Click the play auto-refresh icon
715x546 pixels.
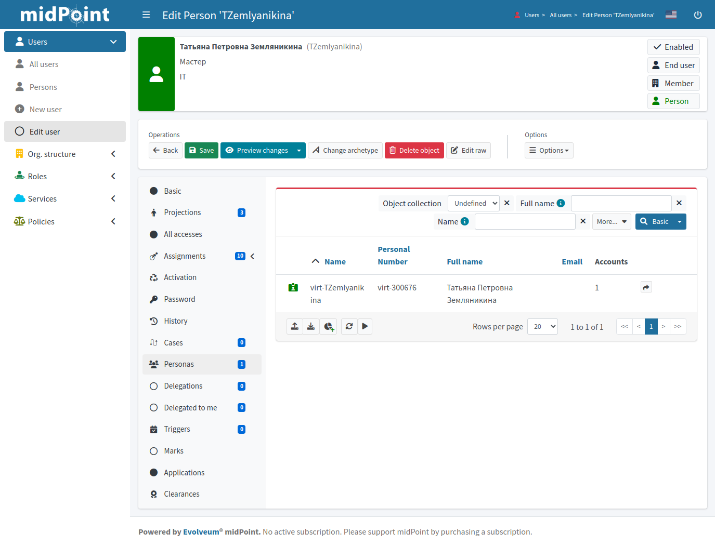[365, 326]
